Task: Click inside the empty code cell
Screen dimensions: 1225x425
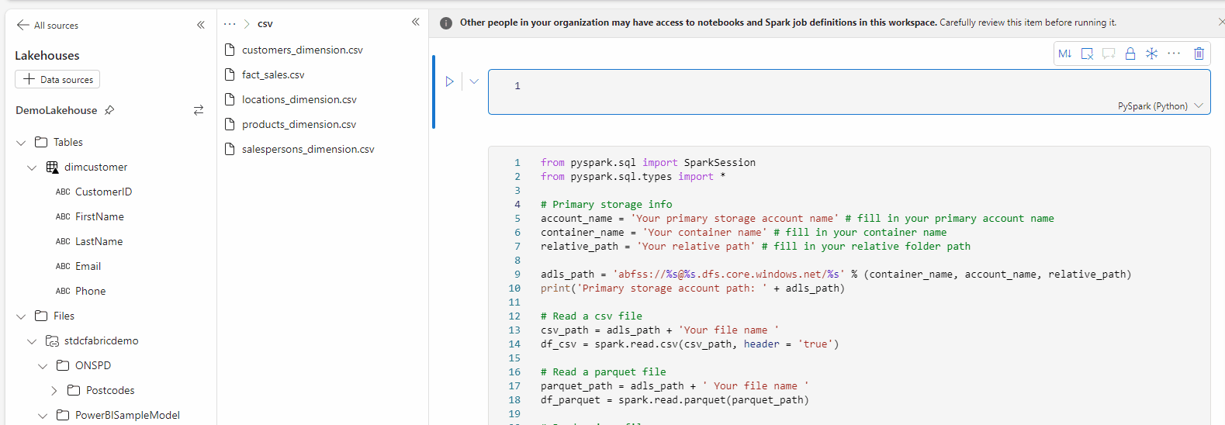Action: [x=776, y=87]
